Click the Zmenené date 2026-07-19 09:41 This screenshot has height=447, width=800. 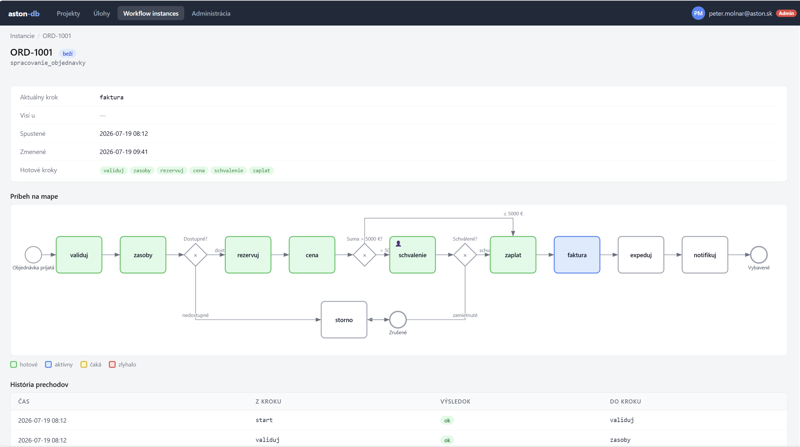[124, 152]
